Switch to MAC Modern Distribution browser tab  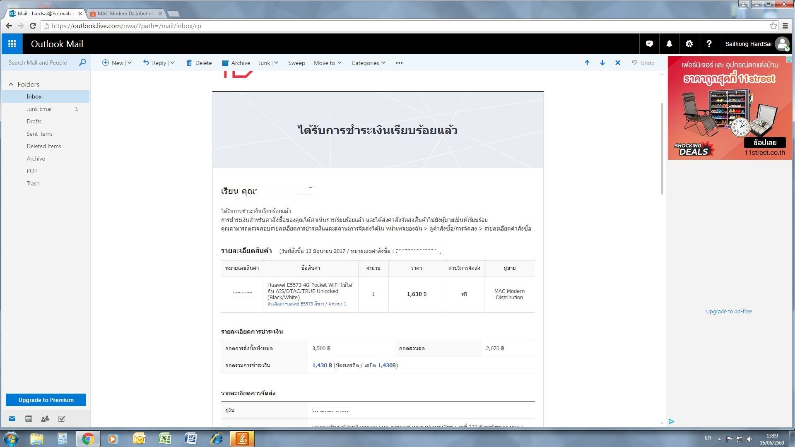[x=125, y=14]
